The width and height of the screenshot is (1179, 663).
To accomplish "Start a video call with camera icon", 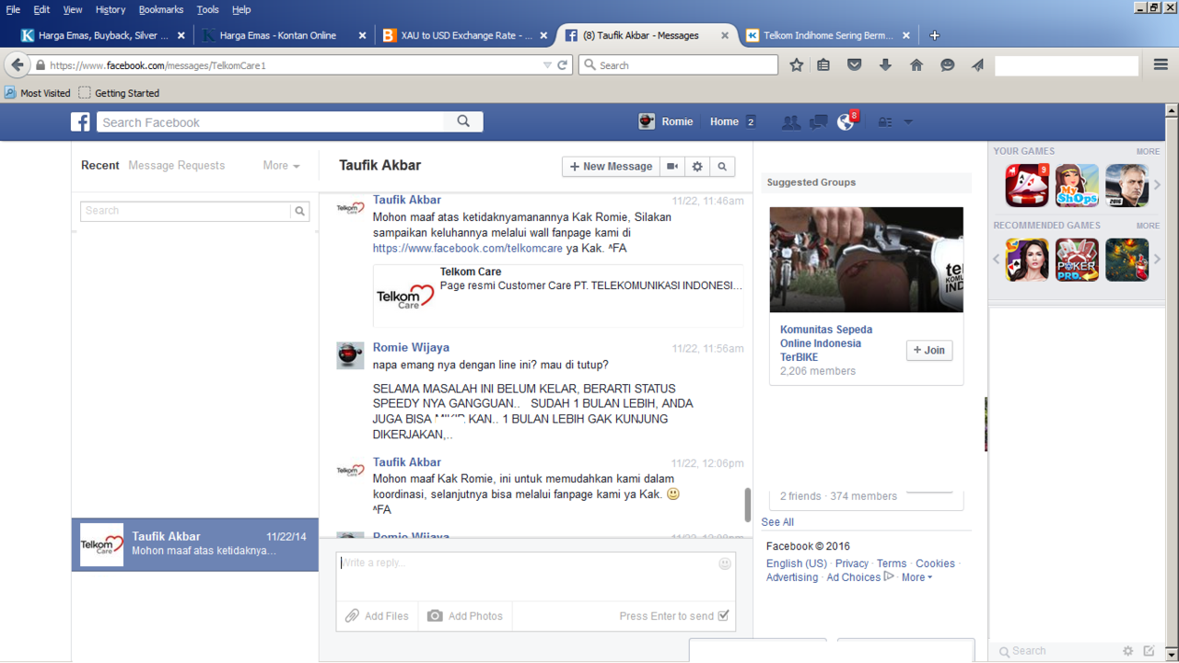I will (x=672, y=167).
